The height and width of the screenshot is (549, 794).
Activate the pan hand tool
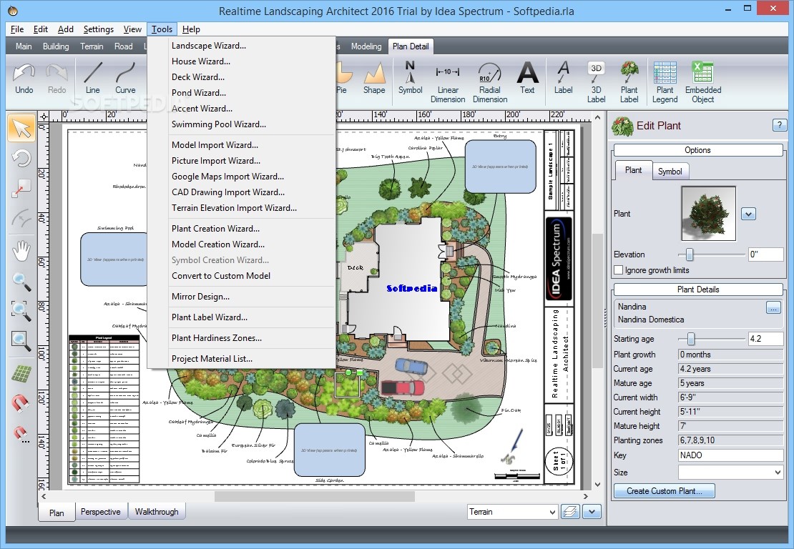(x=21, y=251)
